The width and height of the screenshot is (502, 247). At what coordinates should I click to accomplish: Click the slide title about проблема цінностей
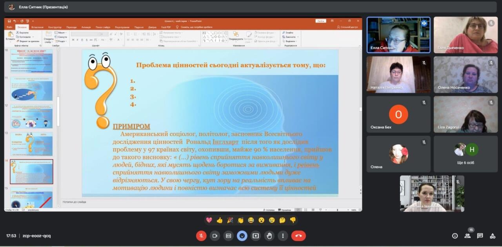[x=231, y=65]
